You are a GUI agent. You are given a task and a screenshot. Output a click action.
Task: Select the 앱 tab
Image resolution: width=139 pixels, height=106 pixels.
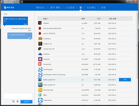click(x=81, y=8)
